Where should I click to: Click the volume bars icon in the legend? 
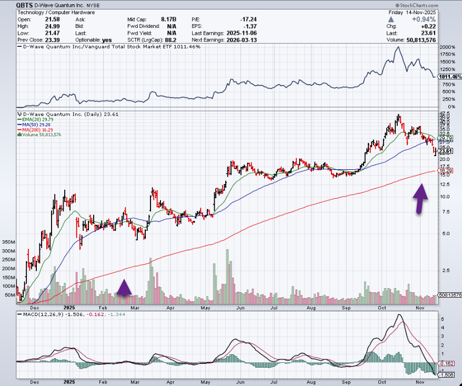tap(19, 135)
